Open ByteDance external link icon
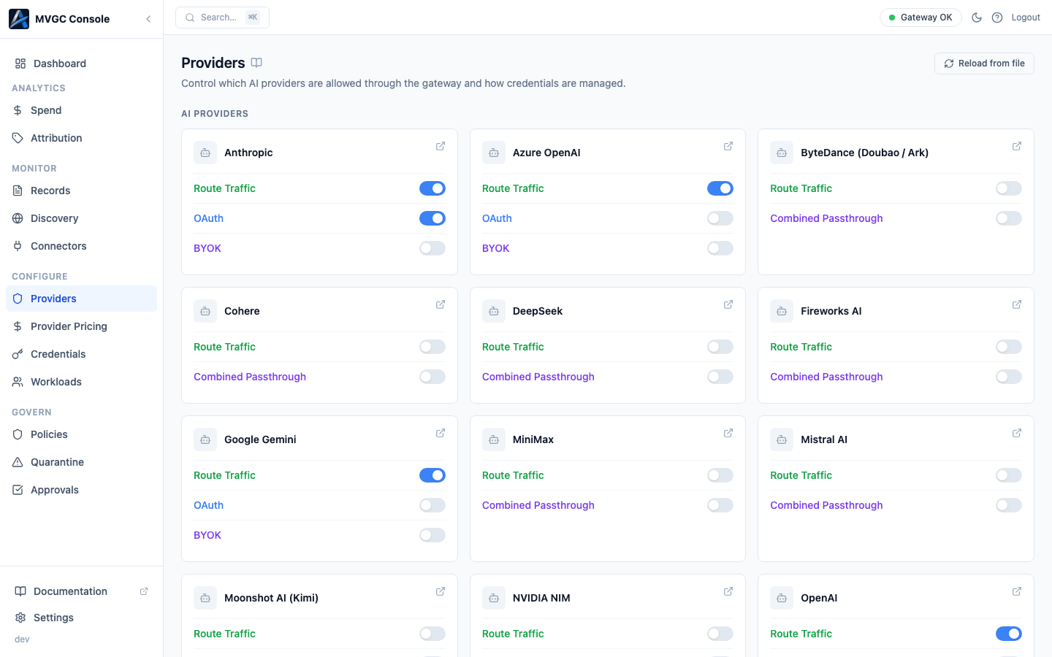1052x657 pixels. [x=1017, y=146]
